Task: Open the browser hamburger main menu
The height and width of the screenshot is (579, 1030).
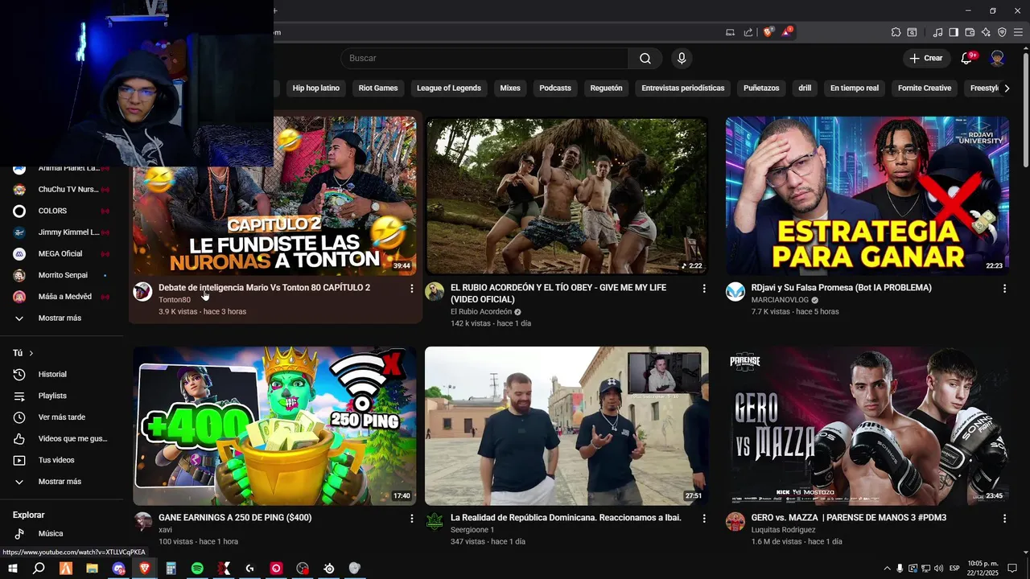Action: [1018, 32]
